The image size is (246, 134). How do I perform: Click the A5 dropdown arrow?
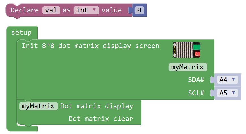tap(234, 93)
